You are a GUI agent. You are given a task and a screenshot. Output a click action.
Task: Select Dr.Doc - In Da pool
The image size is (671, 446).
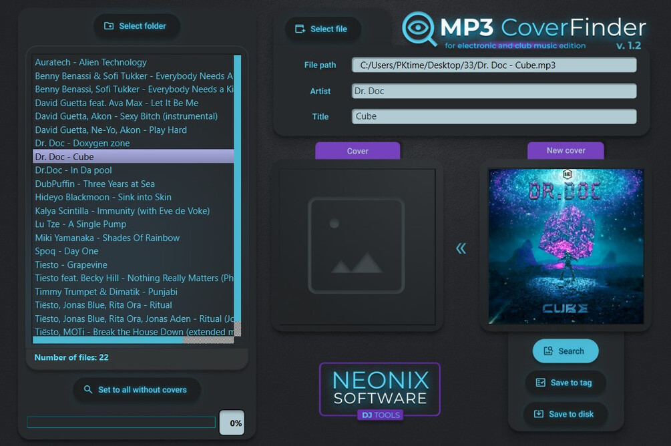(x=133, y=170)
